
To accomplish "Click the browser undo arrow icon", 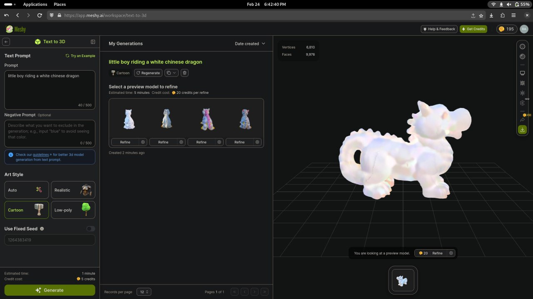I will coord(7,15).
